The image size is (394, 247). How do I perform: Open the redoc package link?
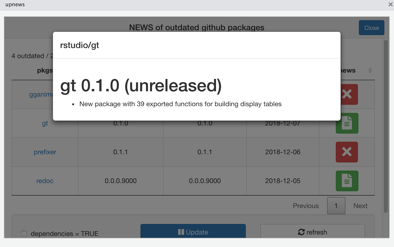point(45,181)
